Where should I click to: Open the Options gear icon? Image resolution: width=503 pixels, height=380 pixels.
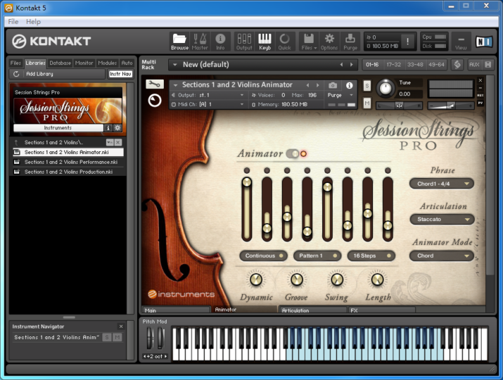pos(329,41)
